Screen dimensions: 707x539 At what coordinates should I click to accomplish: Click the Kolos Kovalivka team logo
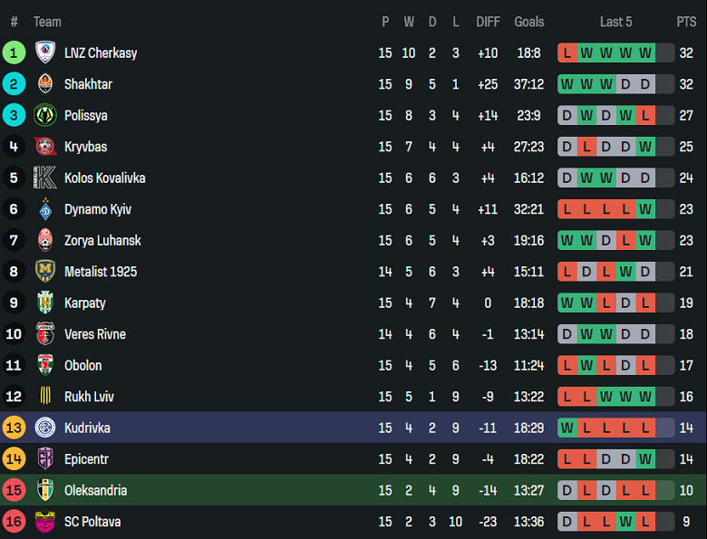pos(45,178)
